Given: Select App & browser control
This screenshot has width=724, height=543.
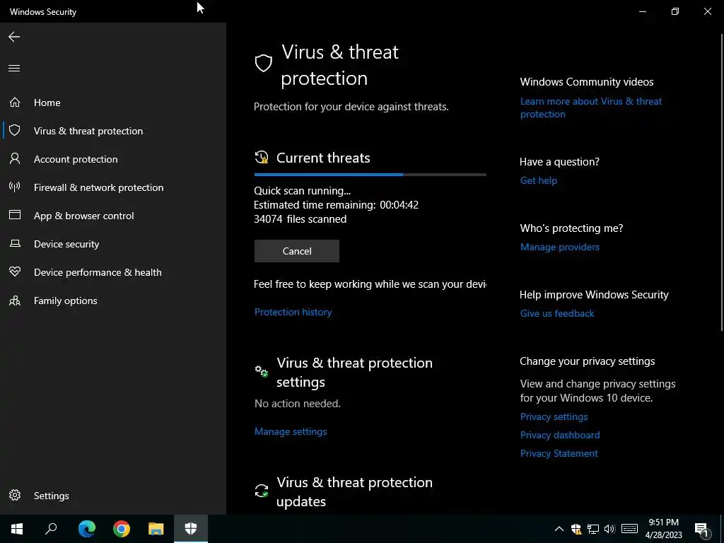Looking at the screenshot, I should pos(83,216).
